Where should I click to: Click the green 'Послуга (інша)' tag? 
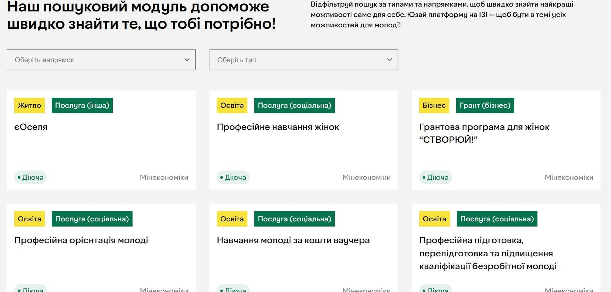[82, 105]
